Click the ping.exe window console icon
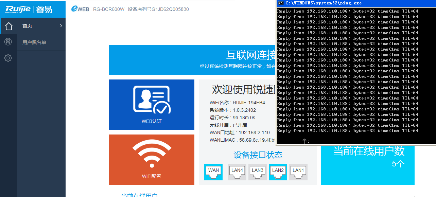This screenshot has width=436, height=197. click(281, 3)
